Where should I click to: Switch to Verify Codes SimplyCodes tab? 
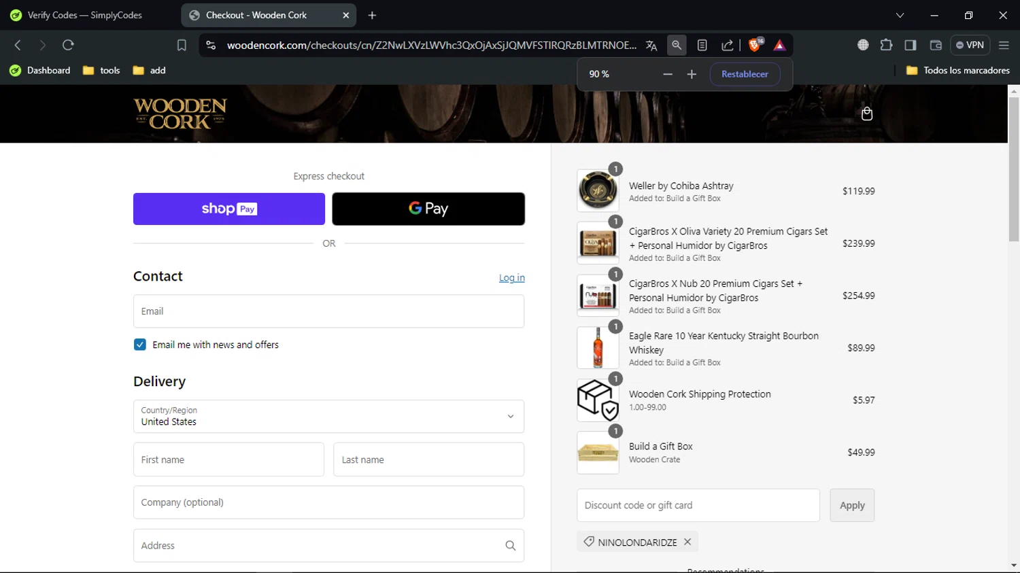point(84,15)
